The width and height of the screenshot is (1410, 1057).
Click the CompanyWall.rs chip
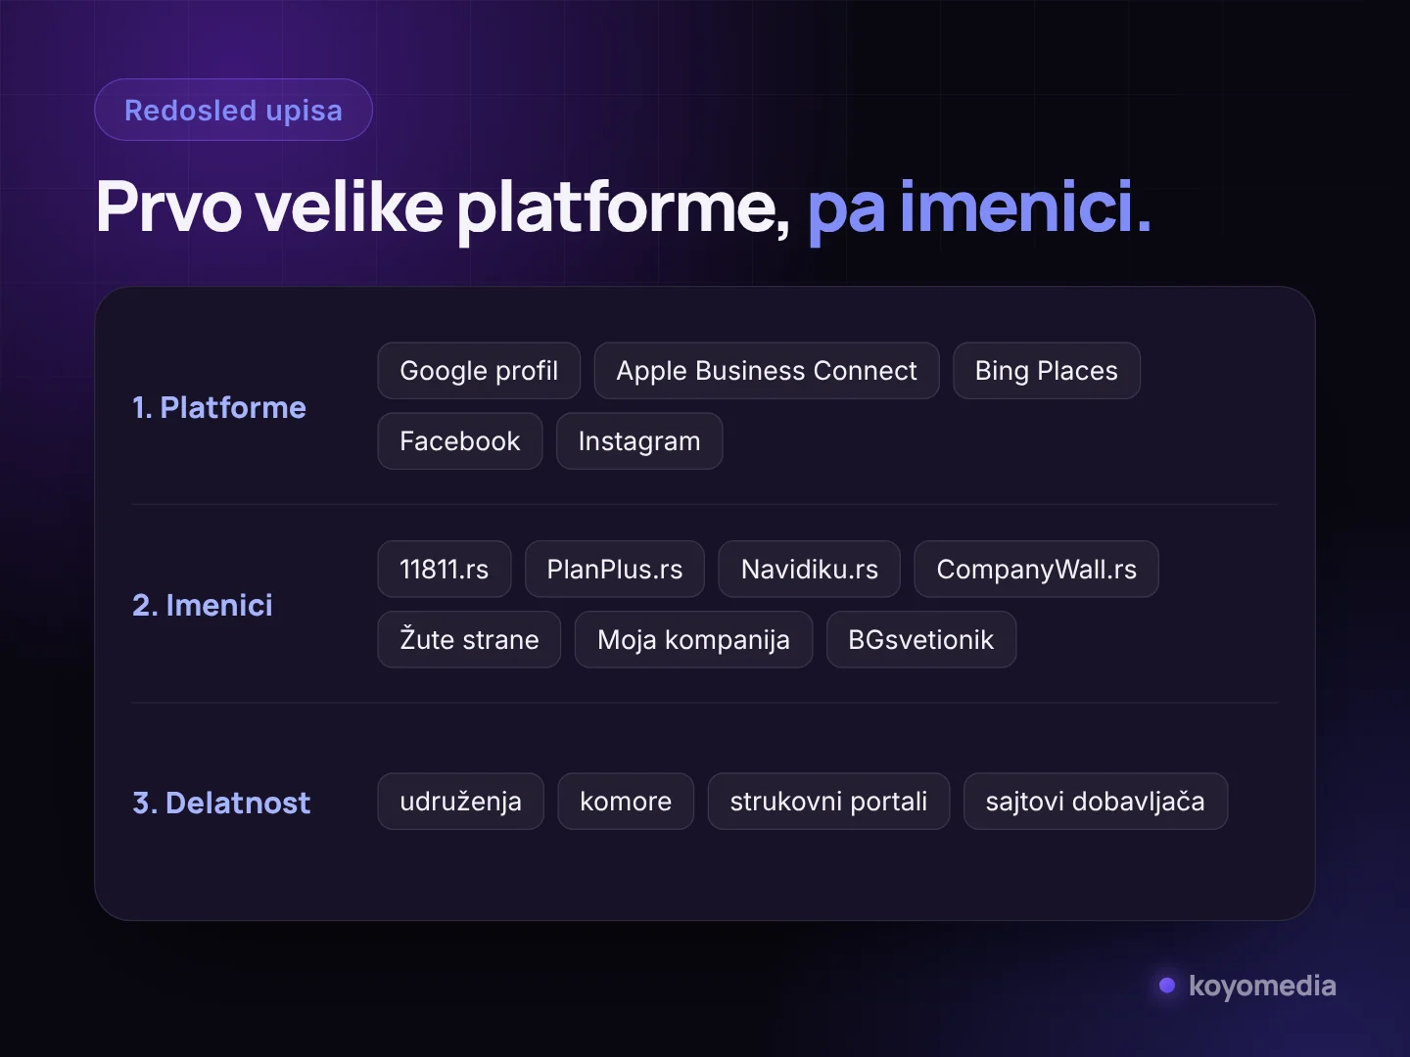coord(1037,570)
